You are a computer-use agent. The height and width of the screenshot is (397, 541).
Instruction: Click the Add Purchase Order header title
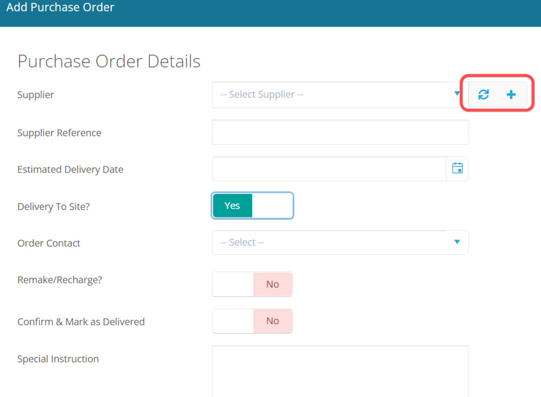pyautogui.click(x=60, y=8)
